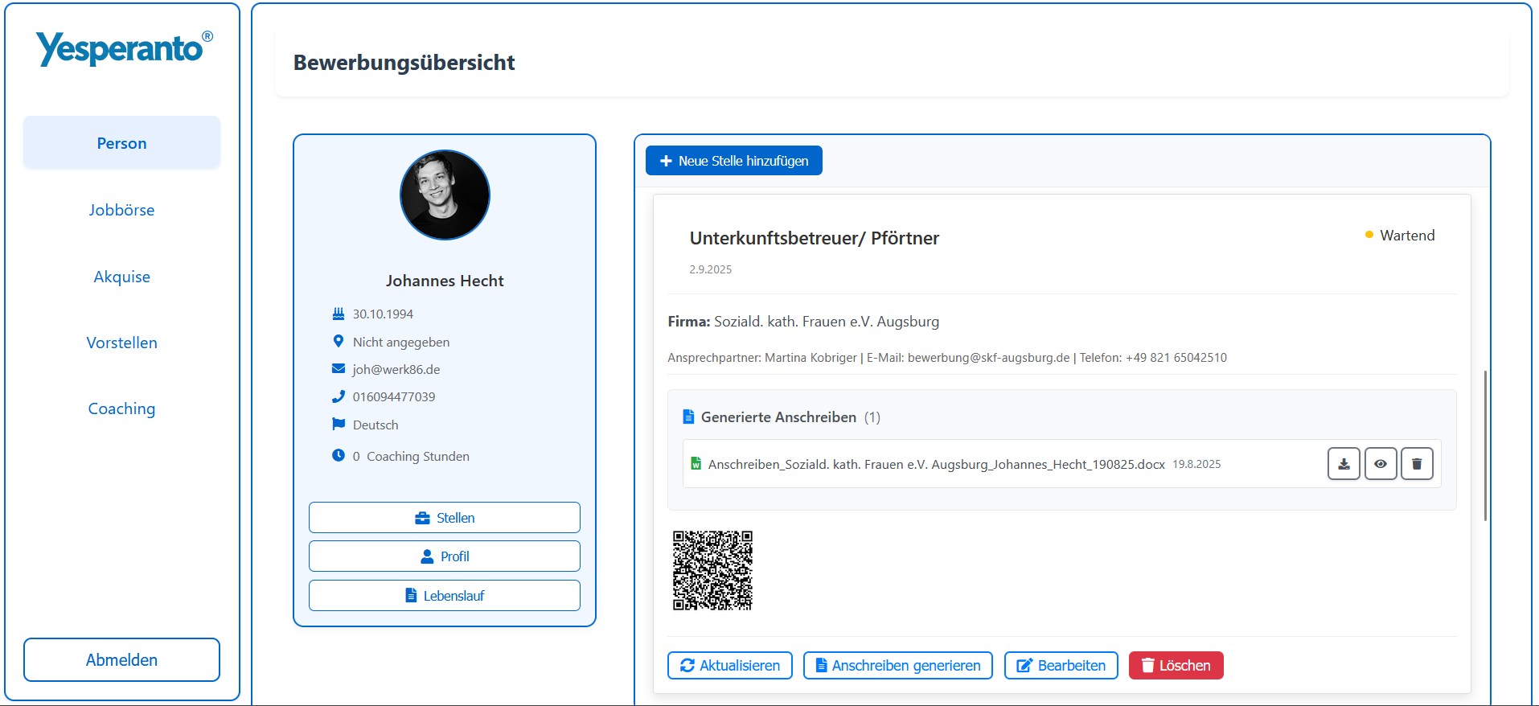1539x706 pixels.
Task: Click the QR code image
Action: [x=712, y=570]
